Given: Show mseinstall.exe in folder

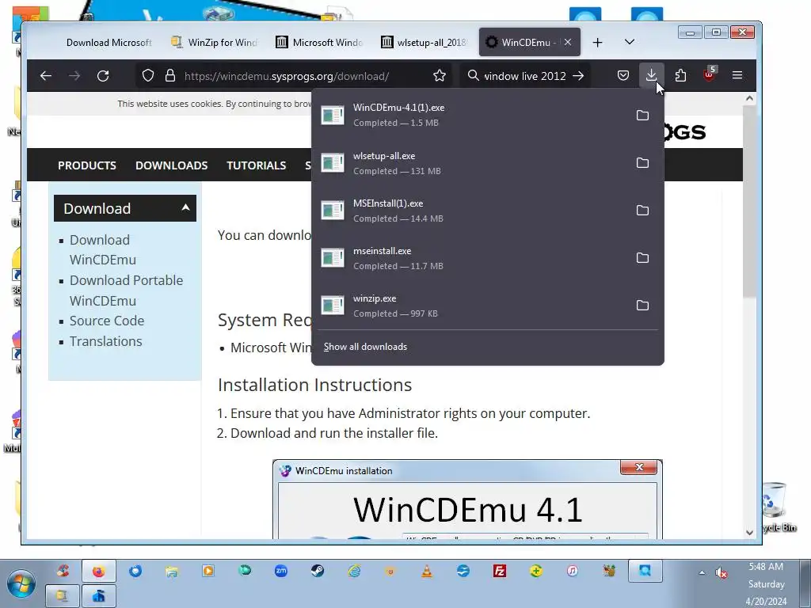Looking at the screenshot, I should [642, 258].
